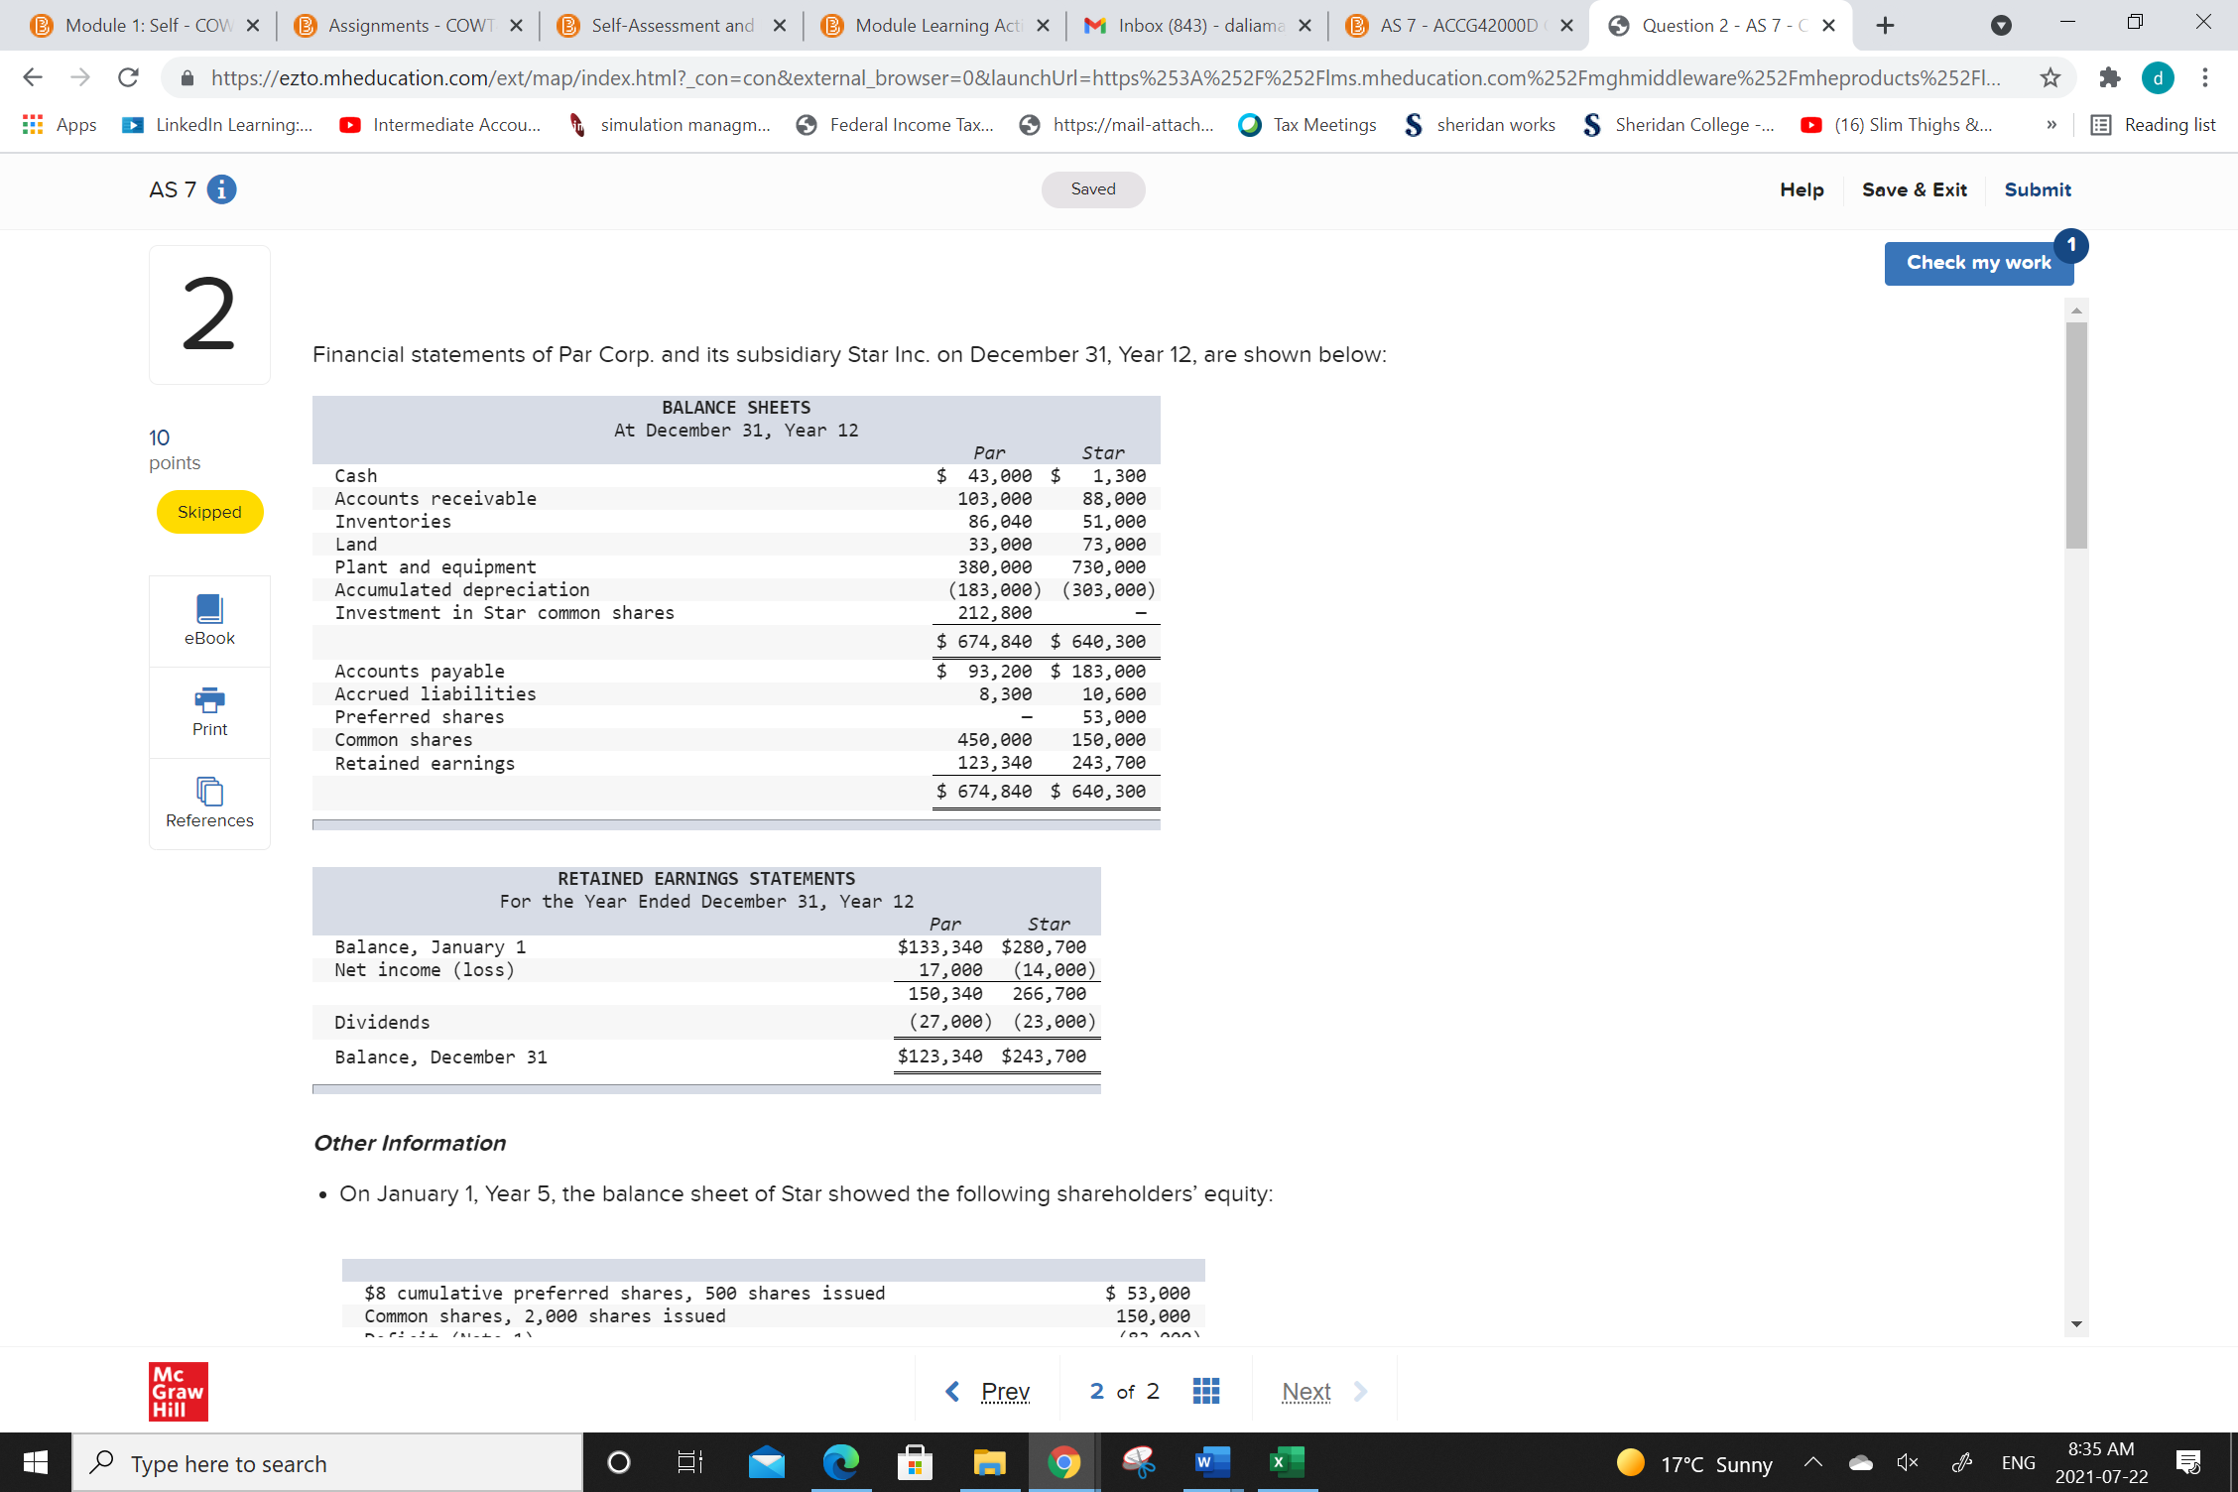Viewport: 2238px width, 1492px height.
Task: Go to the Prev question
Action: pos(1005,1391)
